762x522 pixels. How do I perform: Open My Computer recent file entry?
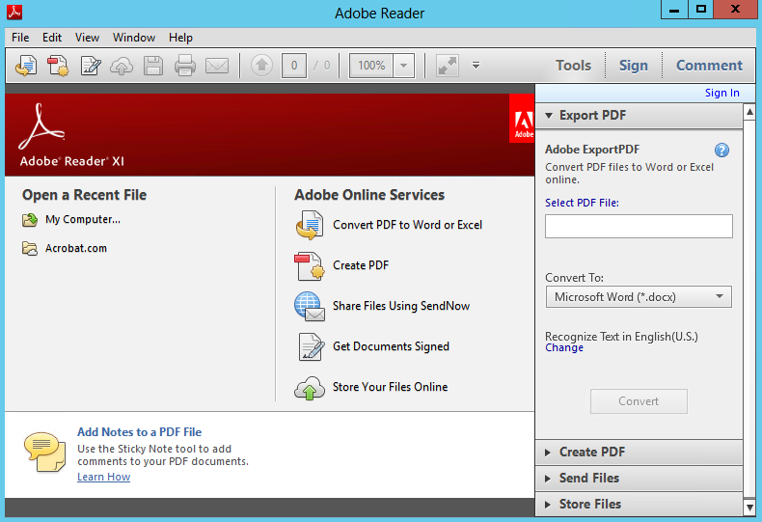pos(83,220)
